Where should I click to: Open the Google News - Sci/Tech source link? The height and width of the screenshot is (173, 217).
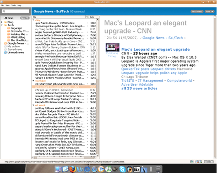click(163, 38)
